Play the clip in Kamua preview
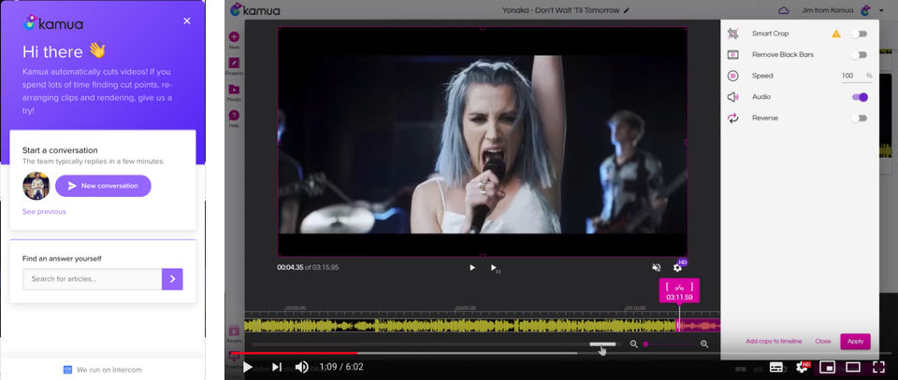 (471, 267)
